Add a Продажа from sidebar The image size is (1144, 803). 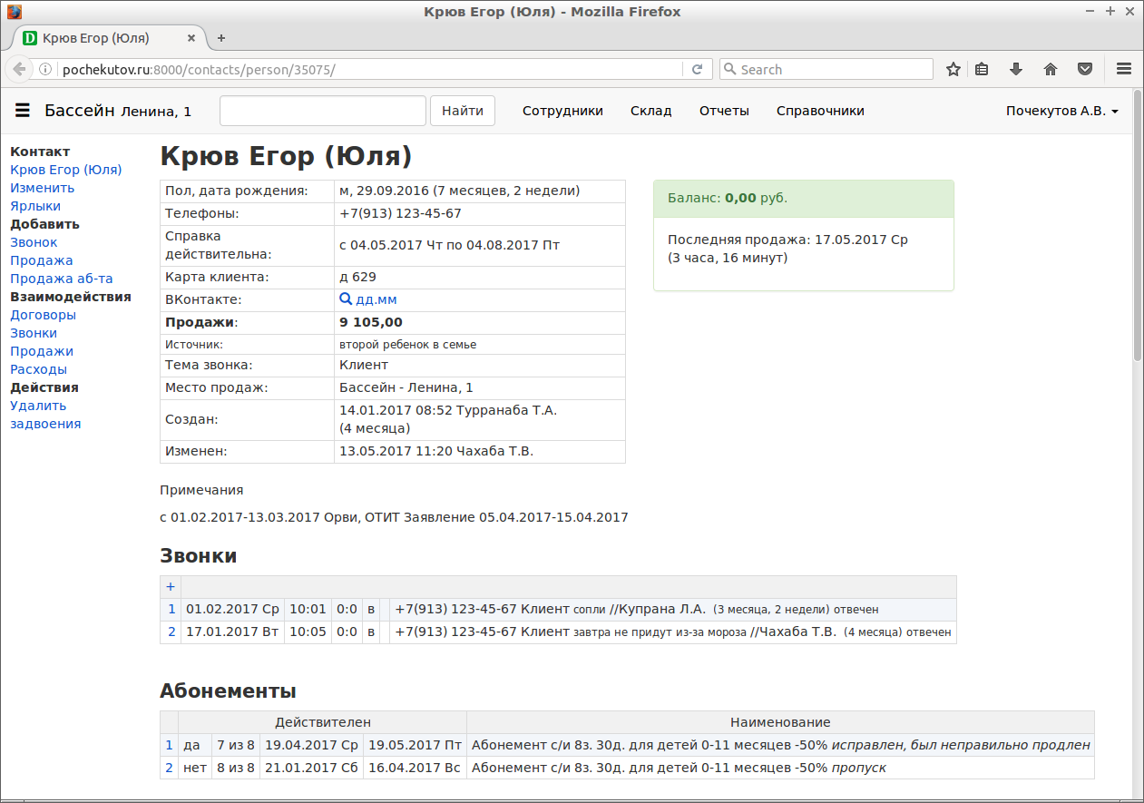tap(42, 260)
